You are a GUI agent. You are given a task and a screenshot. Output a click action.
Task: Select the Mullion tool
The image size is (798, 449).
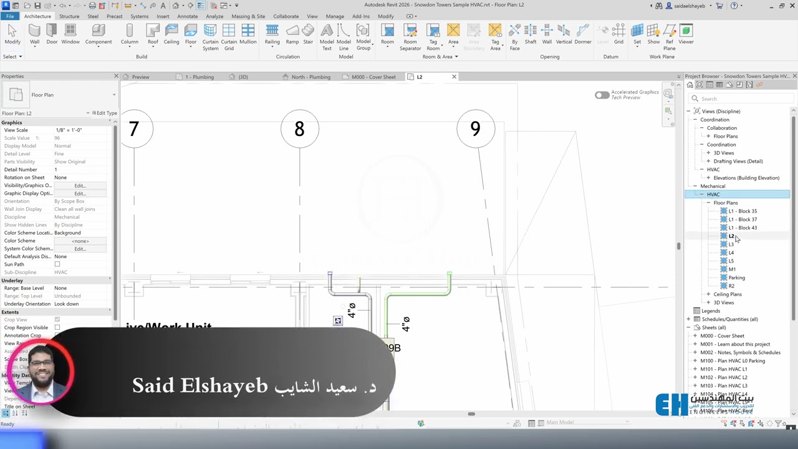(248, 34)
